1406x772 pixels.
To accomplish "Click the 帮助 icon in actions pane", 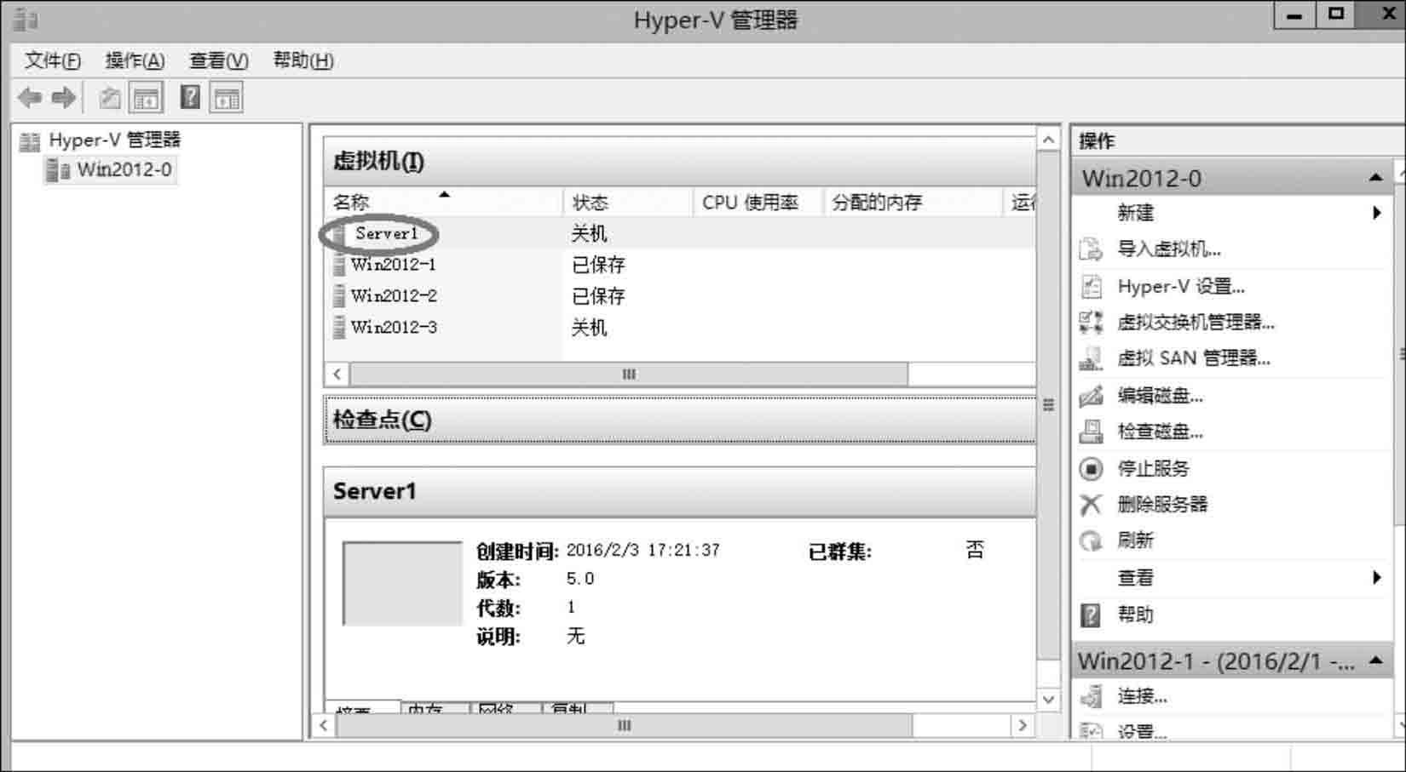I will pyautogui.click(x=1091, y=615).
